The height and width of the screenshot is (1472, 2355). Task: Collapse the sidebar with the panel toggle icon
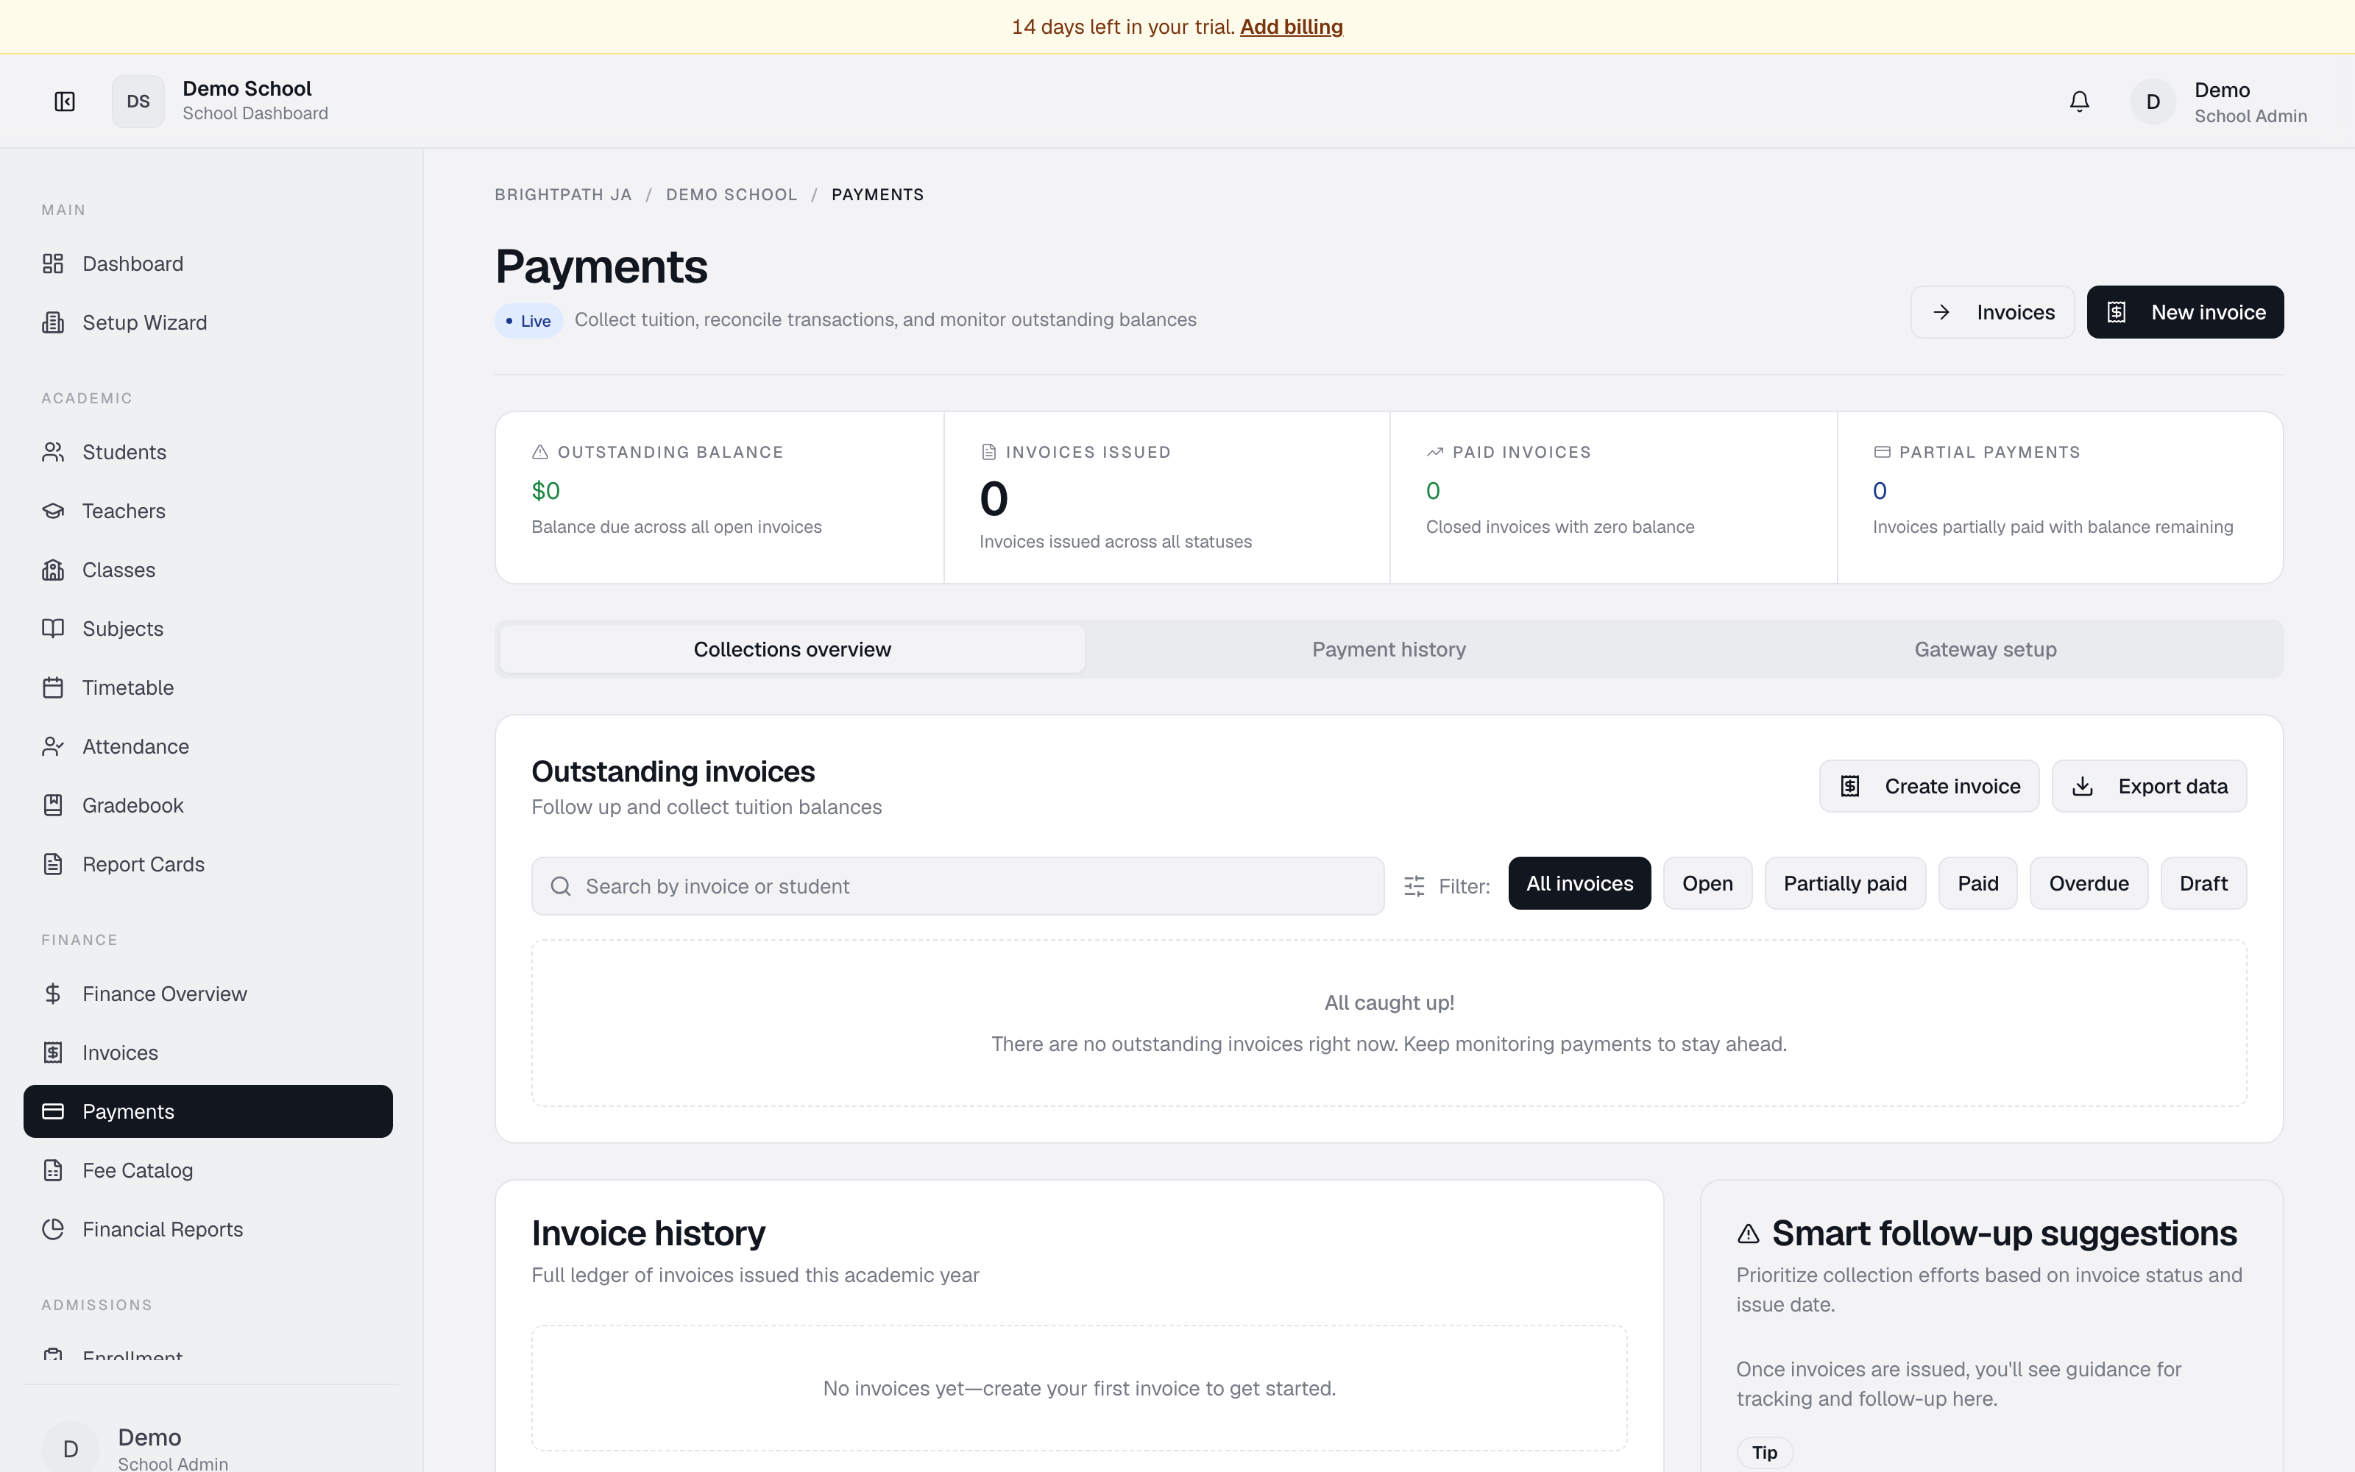[64, 102]
